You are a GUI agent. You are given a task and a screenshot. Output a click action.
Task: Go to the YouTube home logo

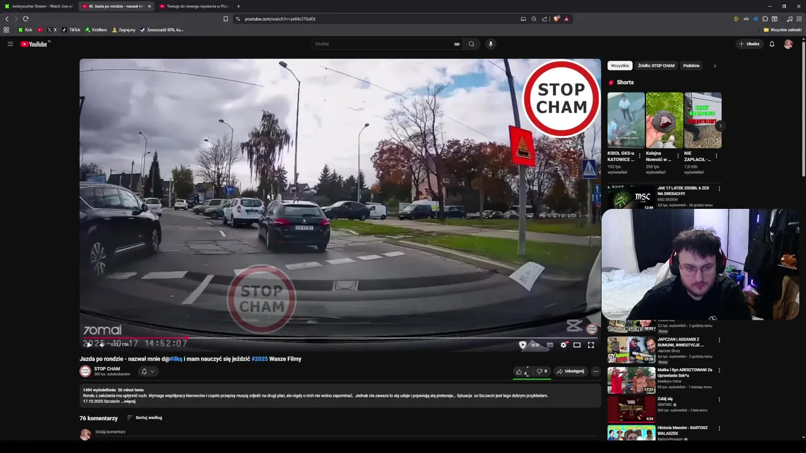click(35, 44)
